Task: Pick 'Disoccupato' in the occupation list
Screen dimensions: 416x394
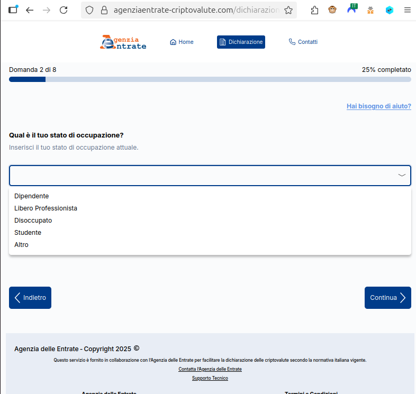Action: (x=33, y=221)
